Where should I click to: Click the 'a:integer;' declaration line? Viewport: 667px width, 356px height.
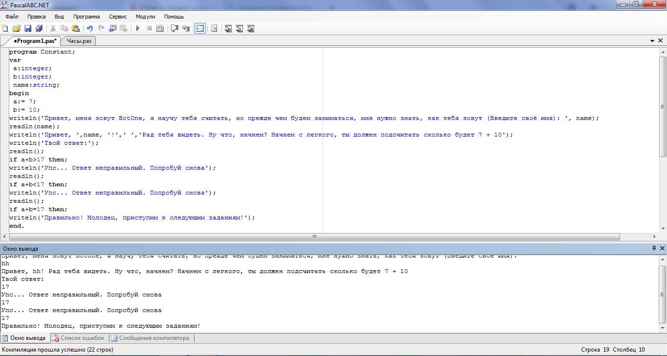32,68
